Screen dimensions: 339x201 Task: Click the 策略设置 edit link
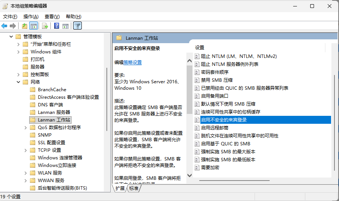click(x=133, y=62)
